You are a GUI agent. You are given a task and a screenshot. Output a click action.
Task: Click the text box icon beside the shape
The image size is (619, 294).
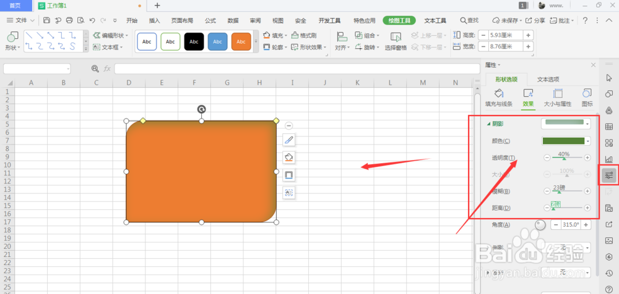click(x=289, y=192)
